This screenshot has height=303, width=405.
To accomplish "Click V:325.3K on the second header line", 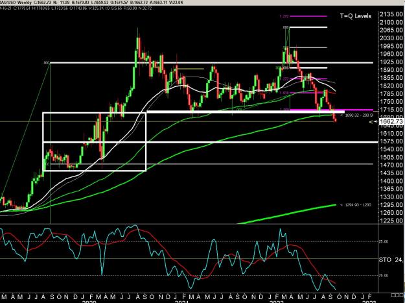I will (x=97, y=8).
